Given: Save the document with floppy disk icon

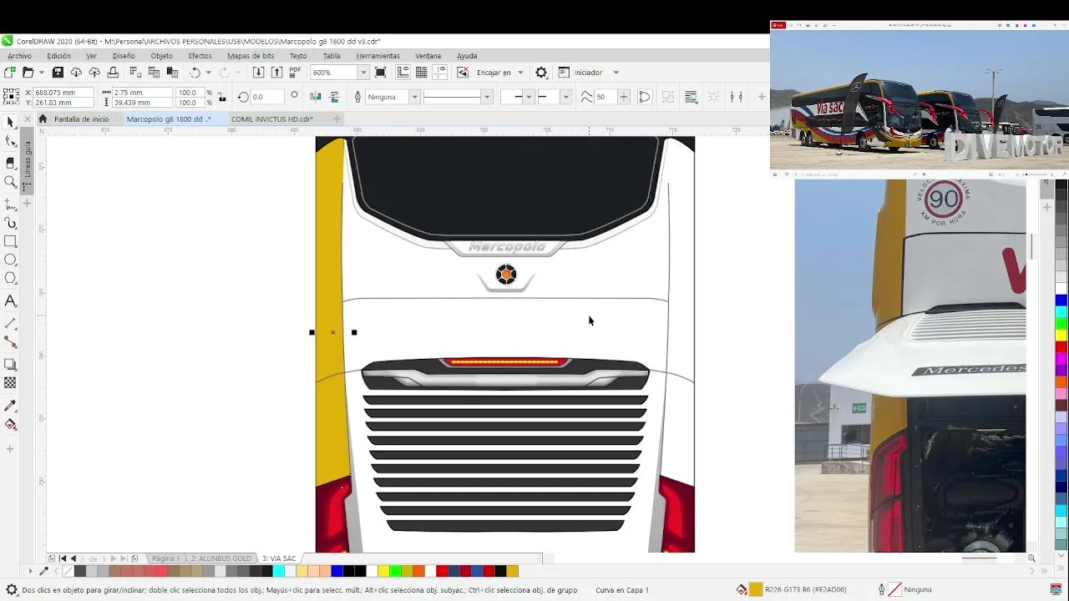Looking at the screenshot, I should pos(58,73).
